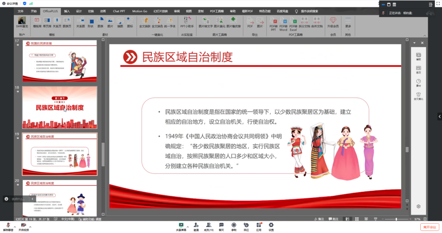This screenshot has height=233, width=442.
Task: Switch to the 插入 ribbon tab
Action: (67, 11)
